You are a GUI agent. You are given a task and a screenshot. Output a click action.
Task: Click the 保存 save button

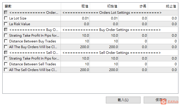pyautogui.click(x=161, y=100)
